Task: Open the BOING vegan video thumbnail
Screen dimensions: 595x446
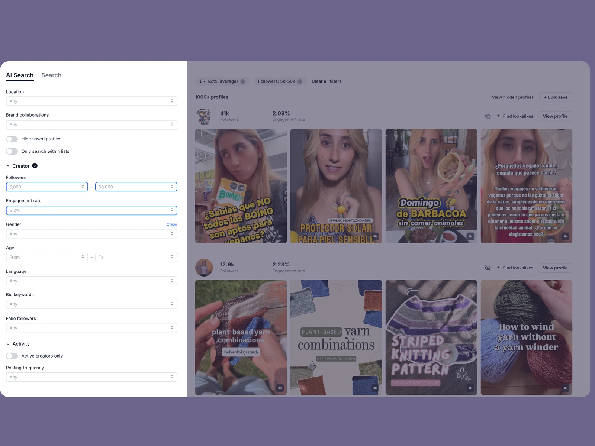Action: click(241, 186)
